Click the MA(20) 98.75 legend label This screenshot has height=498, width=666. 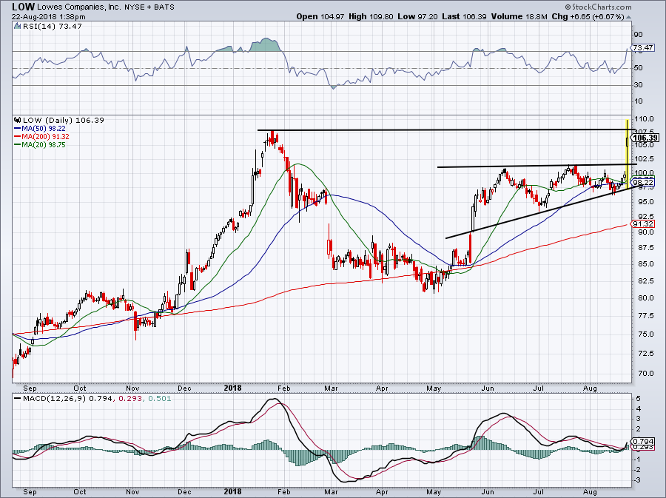tap(44, 145)
